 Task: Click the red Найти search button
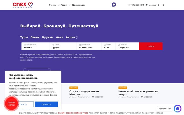(x=151, y=46)
